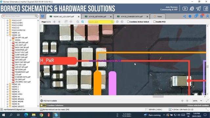Open the filter settings sliders icon
The height and width of the screenshot is (118, 210).
[43, 16]
